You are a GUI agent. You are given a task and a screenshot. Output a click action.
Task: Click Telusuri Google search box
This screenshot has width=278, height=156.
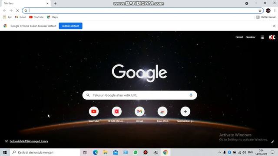click(x=139, y=95)
